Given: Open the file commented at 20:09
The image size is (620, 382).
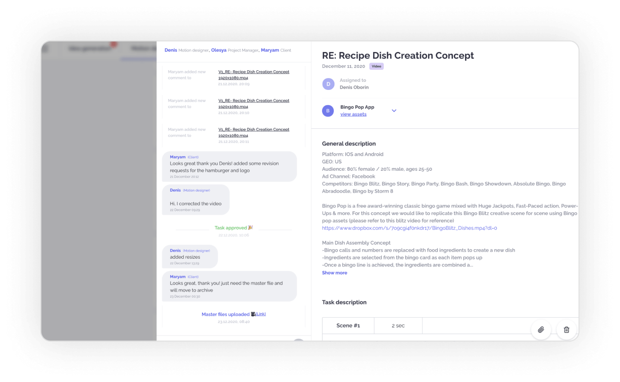Looking at the screenshot, I should 253,75.
